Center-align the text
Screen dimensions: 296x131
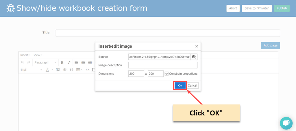pos(83,62)
